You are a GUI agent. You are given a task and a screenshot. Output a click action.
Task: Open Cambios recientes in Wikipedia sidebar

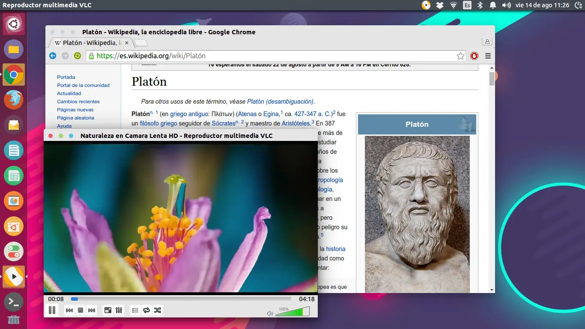tap(78, 102)
